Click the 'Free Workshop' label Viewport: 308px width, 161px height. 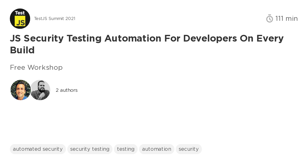point(36,67)
